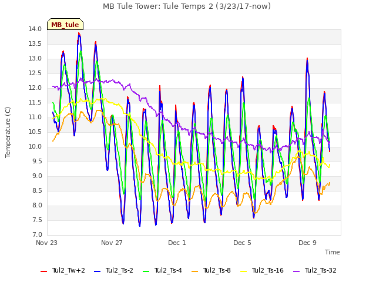Click the Time axis label
This screenshot has width=376, height=282.
(333, 252)
